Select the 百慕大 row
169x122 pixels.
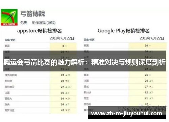pyautogui.click(x=41, y=98)
